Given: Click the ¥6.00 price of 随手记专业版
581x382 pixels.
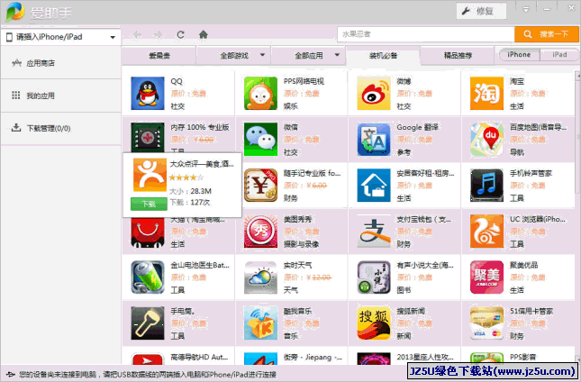Looking at the screenshot, I should 317,186.
